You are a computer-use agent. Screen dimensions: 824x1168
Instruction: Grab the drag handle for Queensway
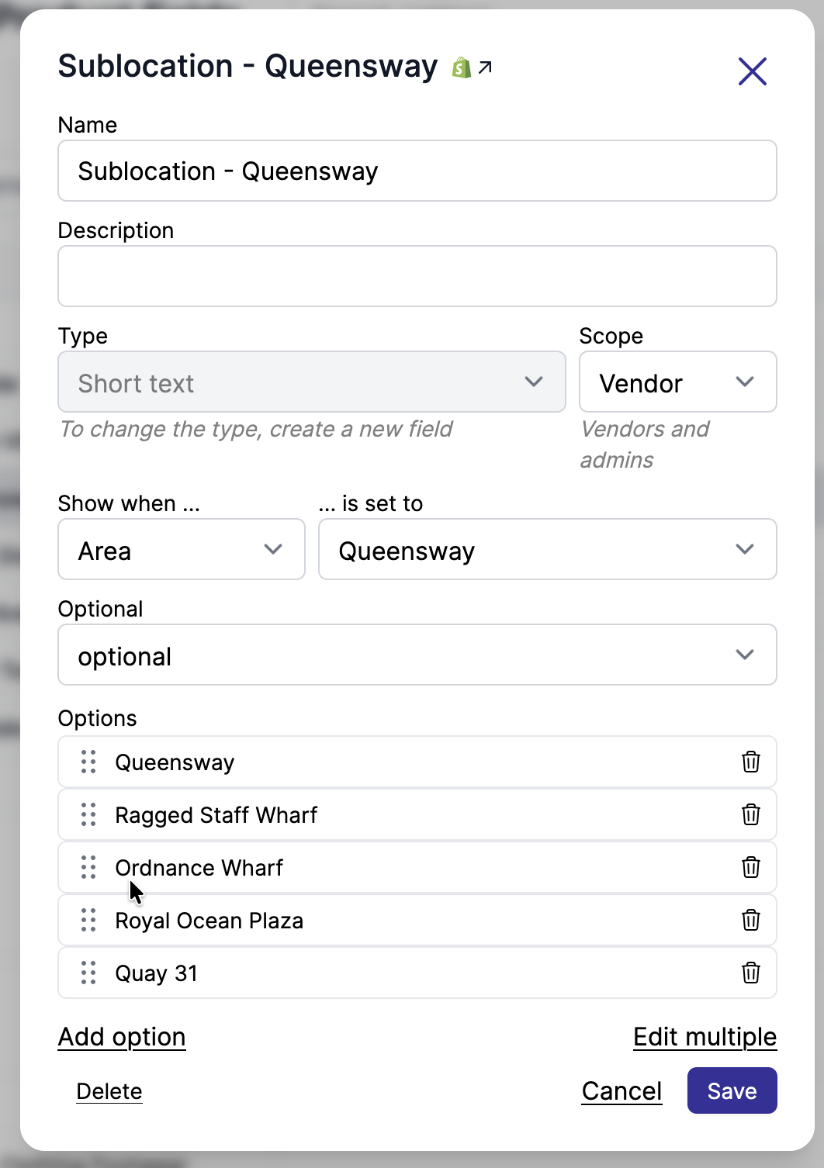point(88,762)
